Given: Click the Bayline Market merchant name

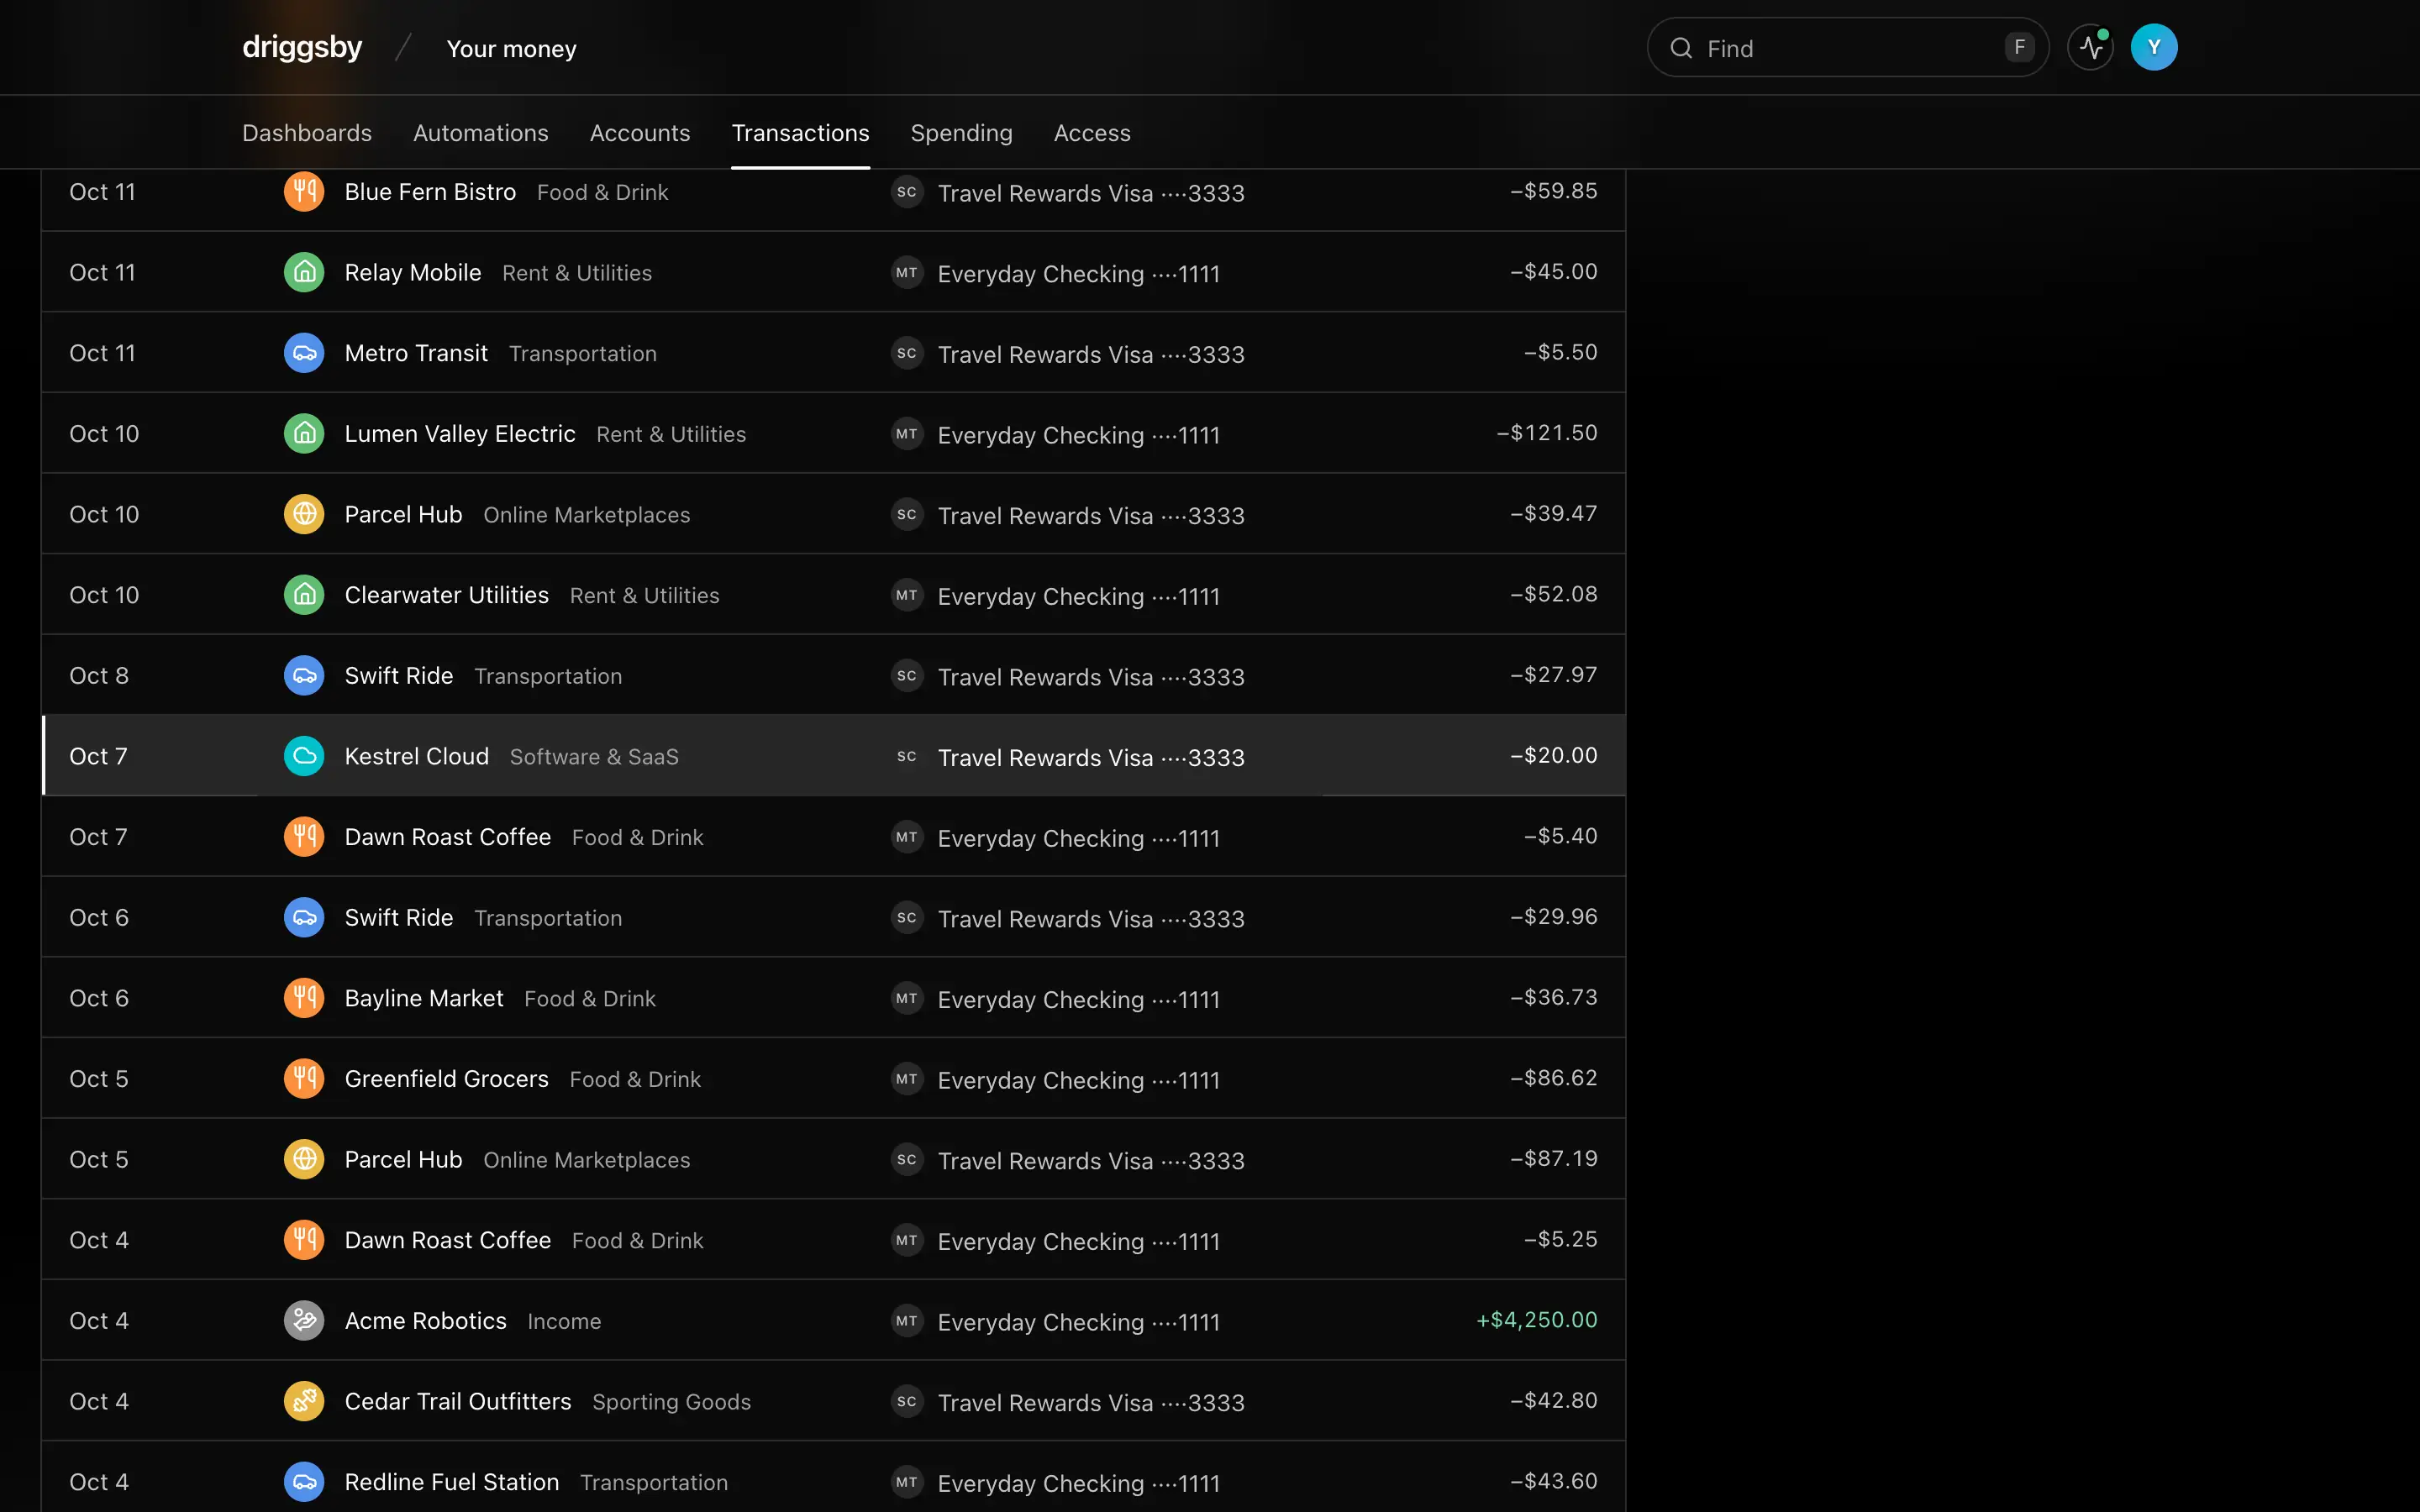Looking at the screenshot, I should pos(424,998).
